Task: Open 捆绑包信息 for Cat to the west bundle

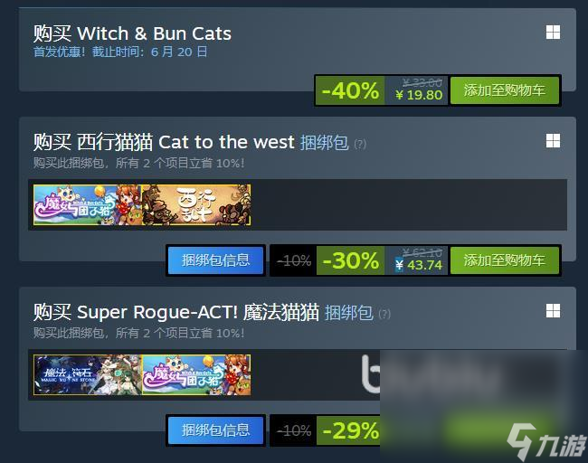Action: 215,260
